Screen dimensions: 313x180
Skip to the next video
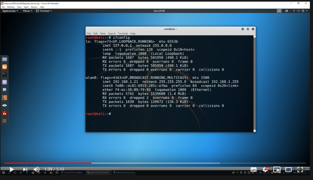tap(25, 170)
